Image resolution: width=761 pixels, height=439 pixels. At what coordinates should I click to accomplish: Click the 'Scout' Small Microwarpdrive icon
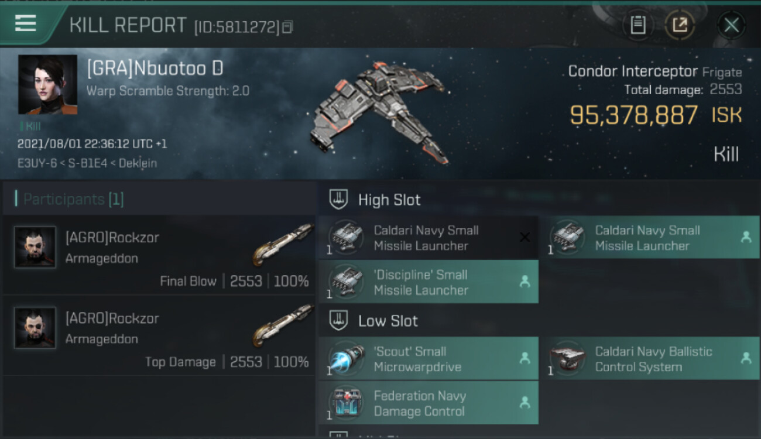[x=346, y=359]
